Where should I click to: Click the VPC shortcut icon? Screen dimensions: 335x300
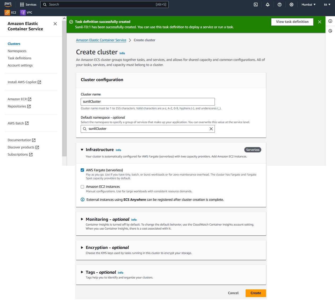(x=23, y=12)
